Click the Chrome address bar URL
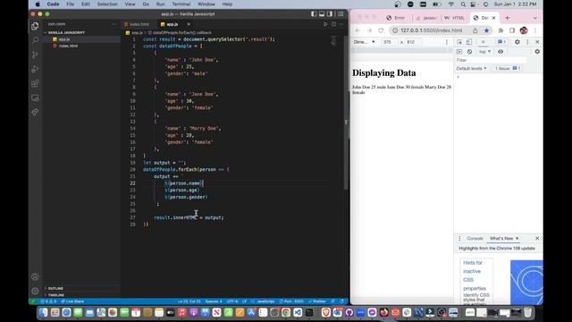 [x=431, y=30]
